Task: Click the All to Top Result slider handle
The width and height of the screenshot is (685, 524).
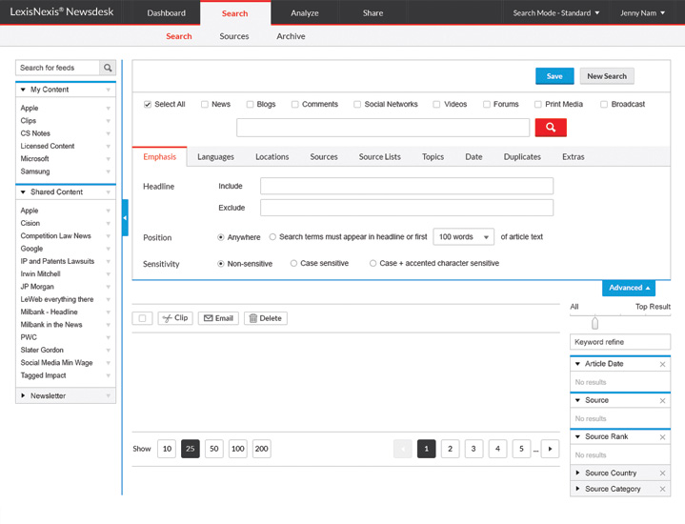Action: [x=595, y=323]
